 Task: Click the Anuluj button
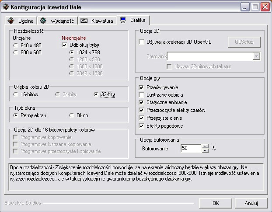pyautogui.click(x=251, y=203)
